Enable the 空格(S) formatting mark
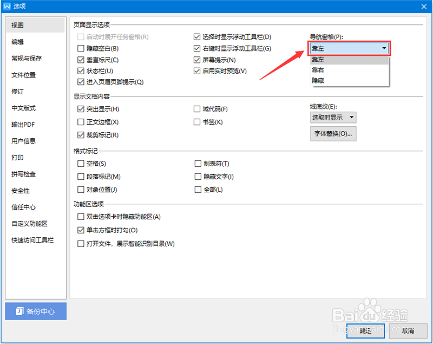This screenshot has width=433, height=344. (81, 163)
